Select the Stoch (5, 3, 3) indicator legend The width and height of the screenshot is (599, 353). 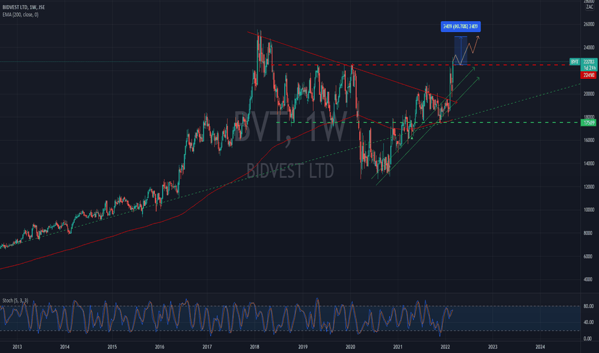click(x=15, y=301)
